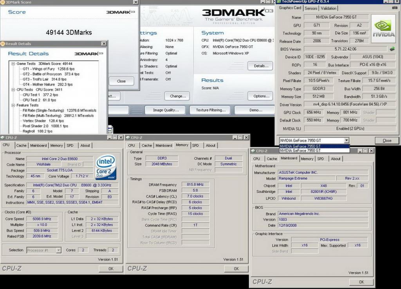Collapse the Game Tests tree node
The width and height of the screenshot is (401, 289).
13,64
